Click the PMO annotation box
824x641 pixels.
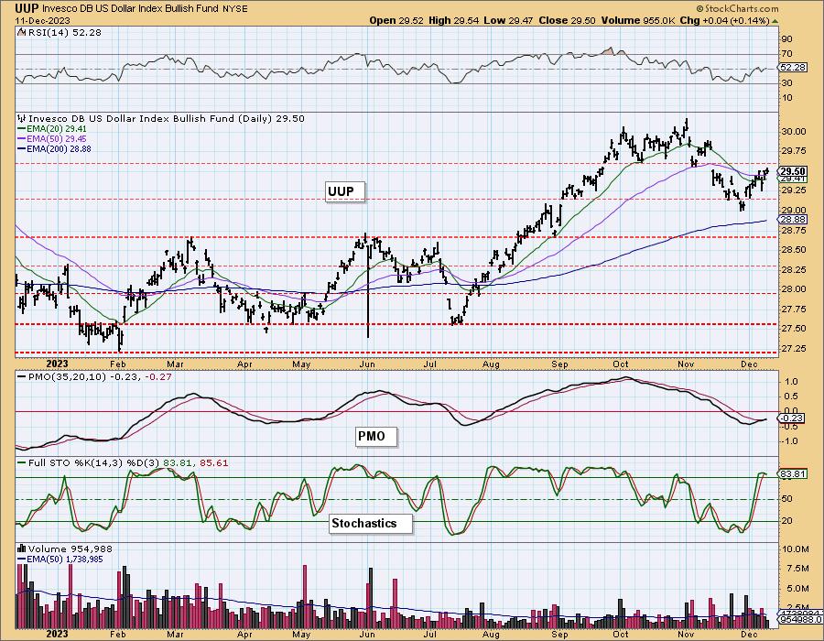375,437
